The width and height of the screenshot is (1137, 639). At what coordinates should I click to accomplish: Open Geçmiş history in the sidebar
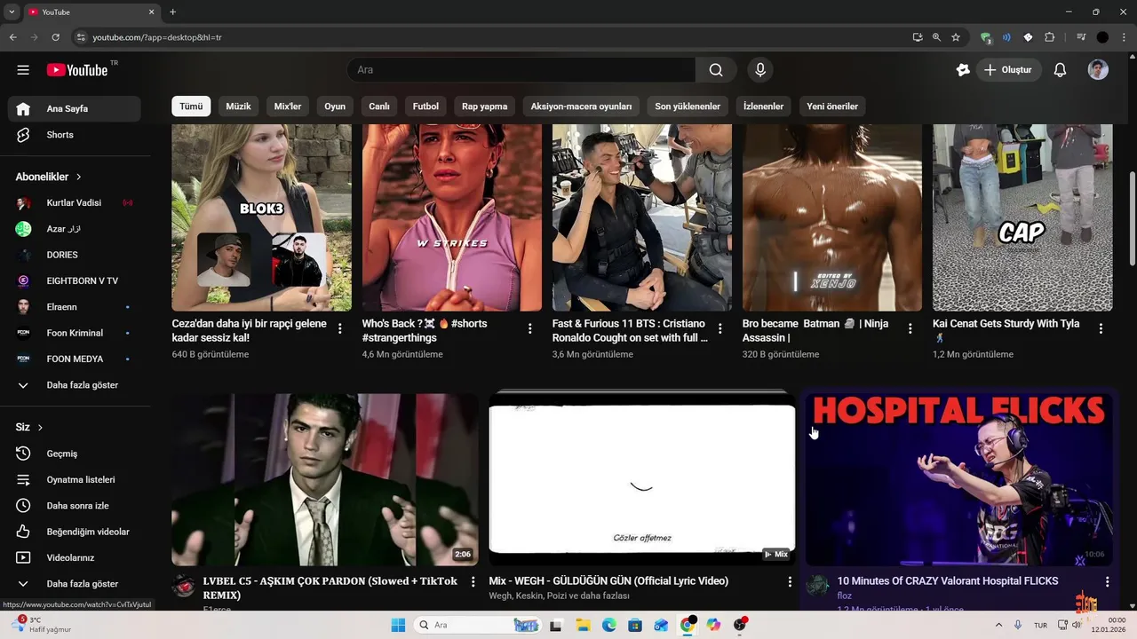[x=75, y=454]
